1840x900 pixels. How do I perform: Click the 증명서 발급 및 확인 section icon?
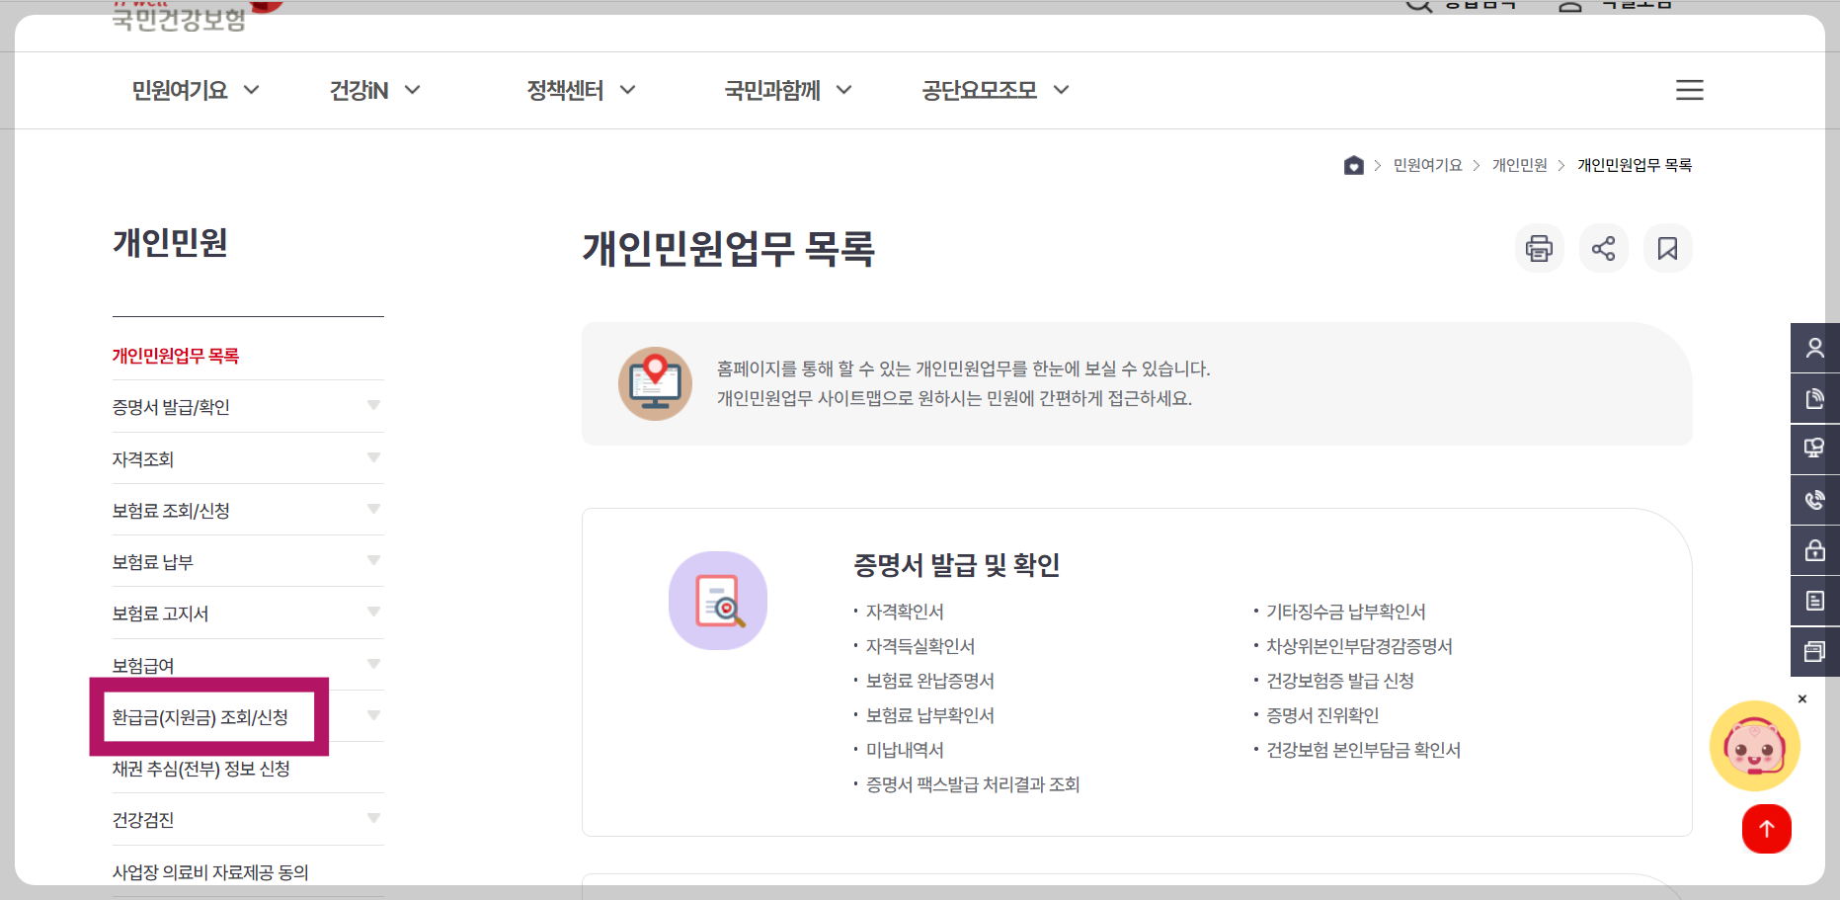coord(718,601)
